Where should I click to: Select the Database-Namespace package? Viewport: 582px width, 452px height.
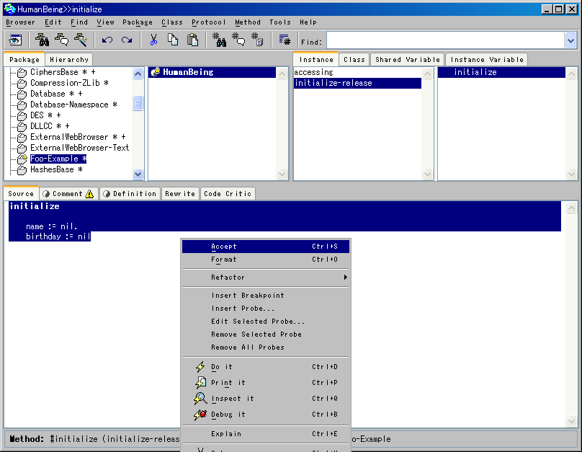pyautogui.click(x=73, y=105)
